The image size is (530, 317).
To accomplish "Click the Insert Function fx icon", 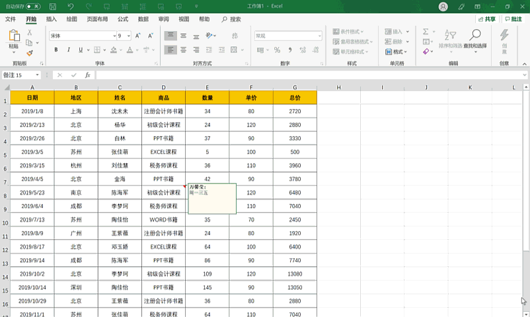I will tap(87, 75).
